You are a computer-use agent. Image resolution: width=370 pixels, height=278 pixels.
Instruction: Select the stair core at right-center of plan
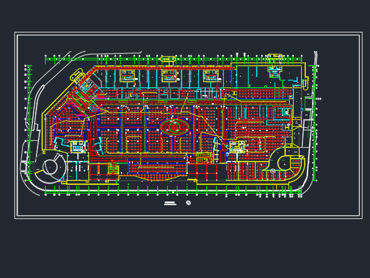238,147
